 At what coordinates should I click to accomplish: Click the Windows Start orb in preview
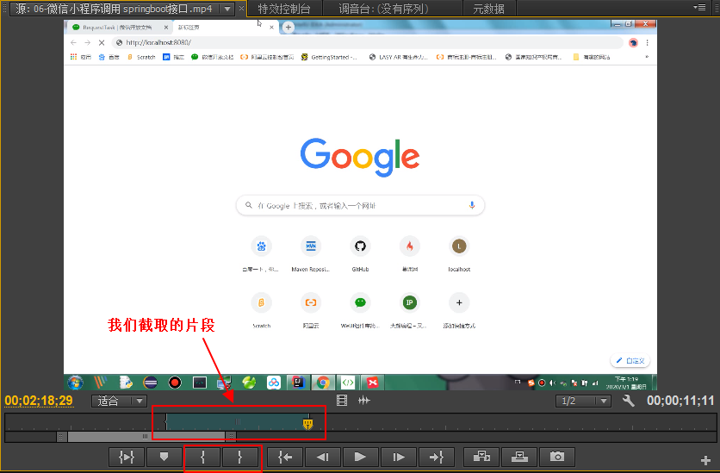tap(75, 382)
